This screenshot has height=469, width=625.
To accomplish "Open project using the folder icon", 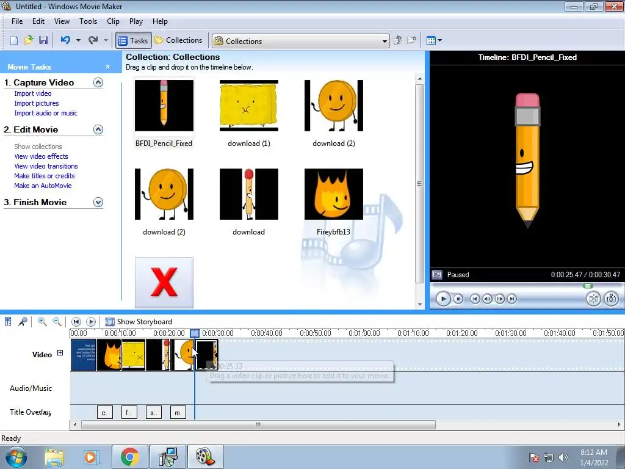I will (x=29, y=40).
